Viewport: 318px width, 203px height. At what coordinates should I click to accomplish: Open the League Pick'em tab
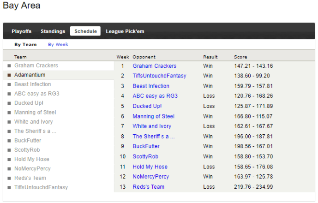click(x=125, y=31)
